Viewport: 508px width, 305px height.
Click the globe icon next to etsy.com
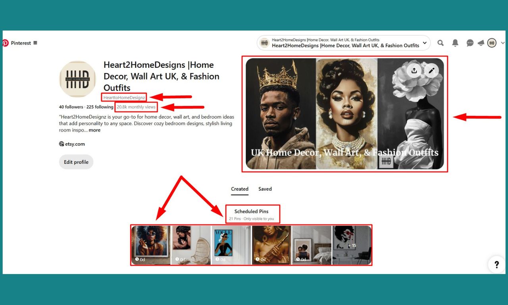62,144
